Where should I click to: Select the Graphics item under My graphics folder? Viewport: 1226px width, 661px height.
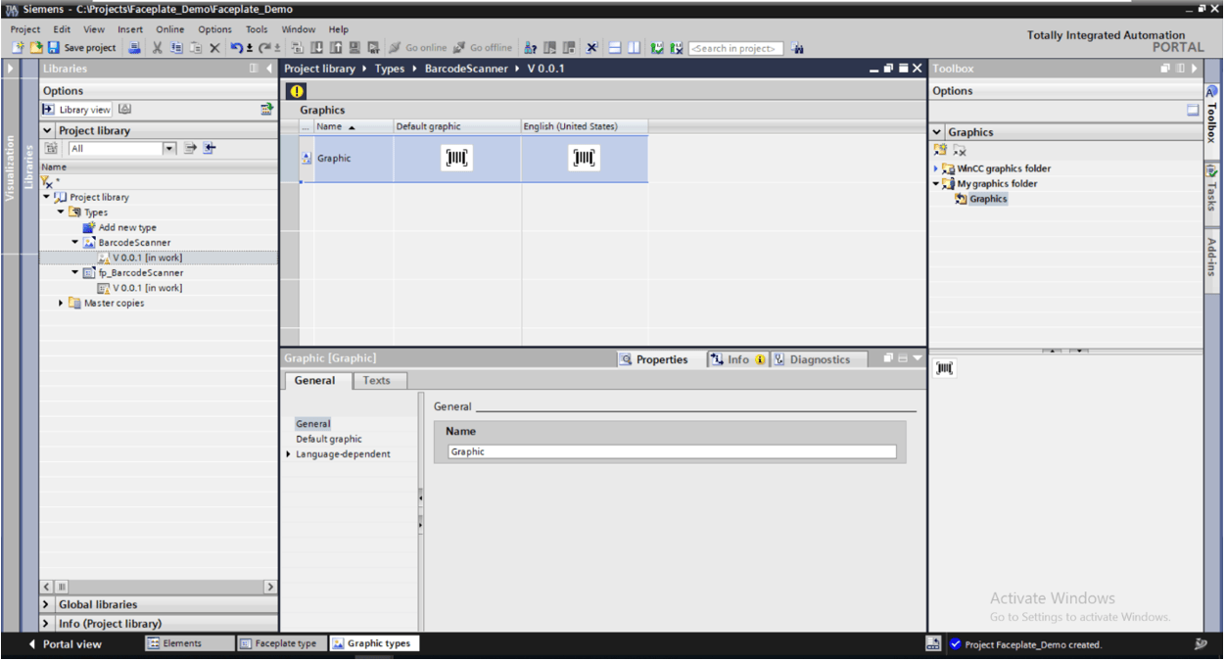pyautogui.click(x=988, y=199)
